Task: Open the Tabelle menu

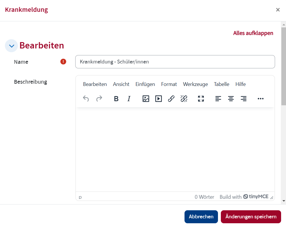Action: click(x=221, y=84)
